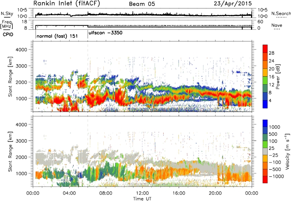Screen dimensions: 291x201
Task: Click the '16' tick on power colorbar
Action: coord(271,77)
